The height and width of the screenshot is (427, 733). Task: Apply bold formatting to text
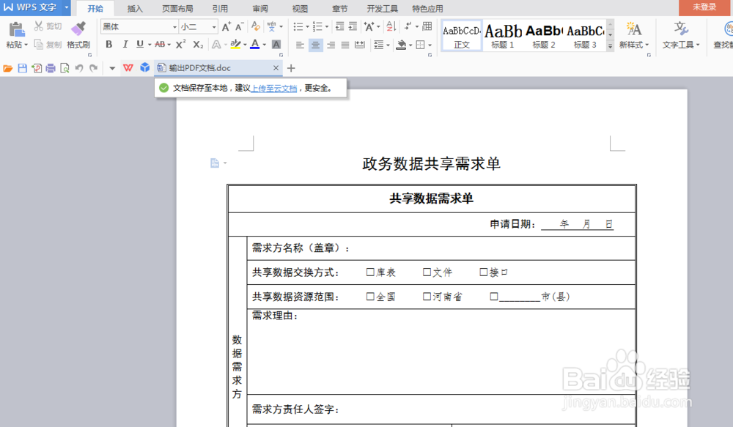108,45
